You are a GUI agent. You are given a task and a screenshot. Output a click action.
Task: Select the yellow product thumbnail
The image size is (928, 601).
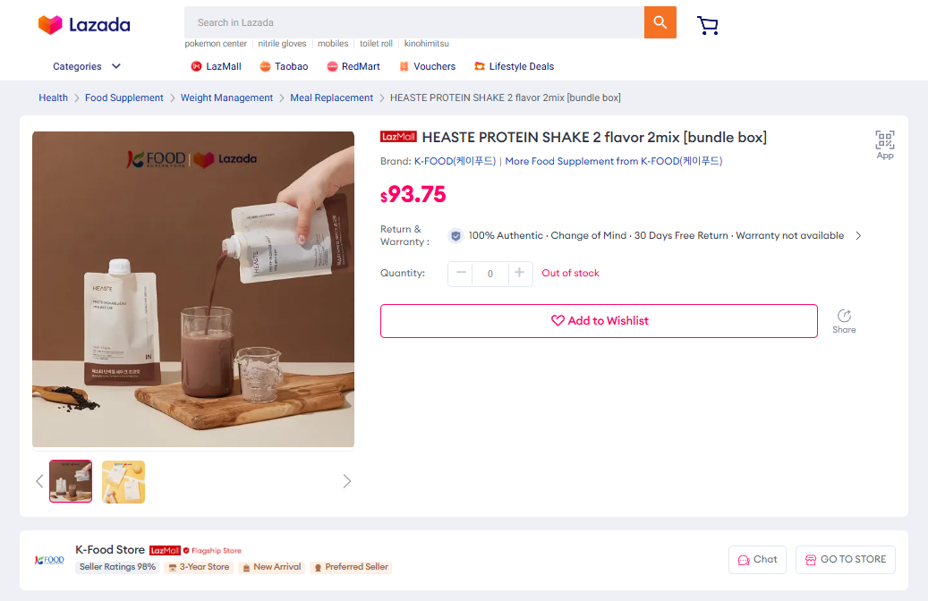123,482
